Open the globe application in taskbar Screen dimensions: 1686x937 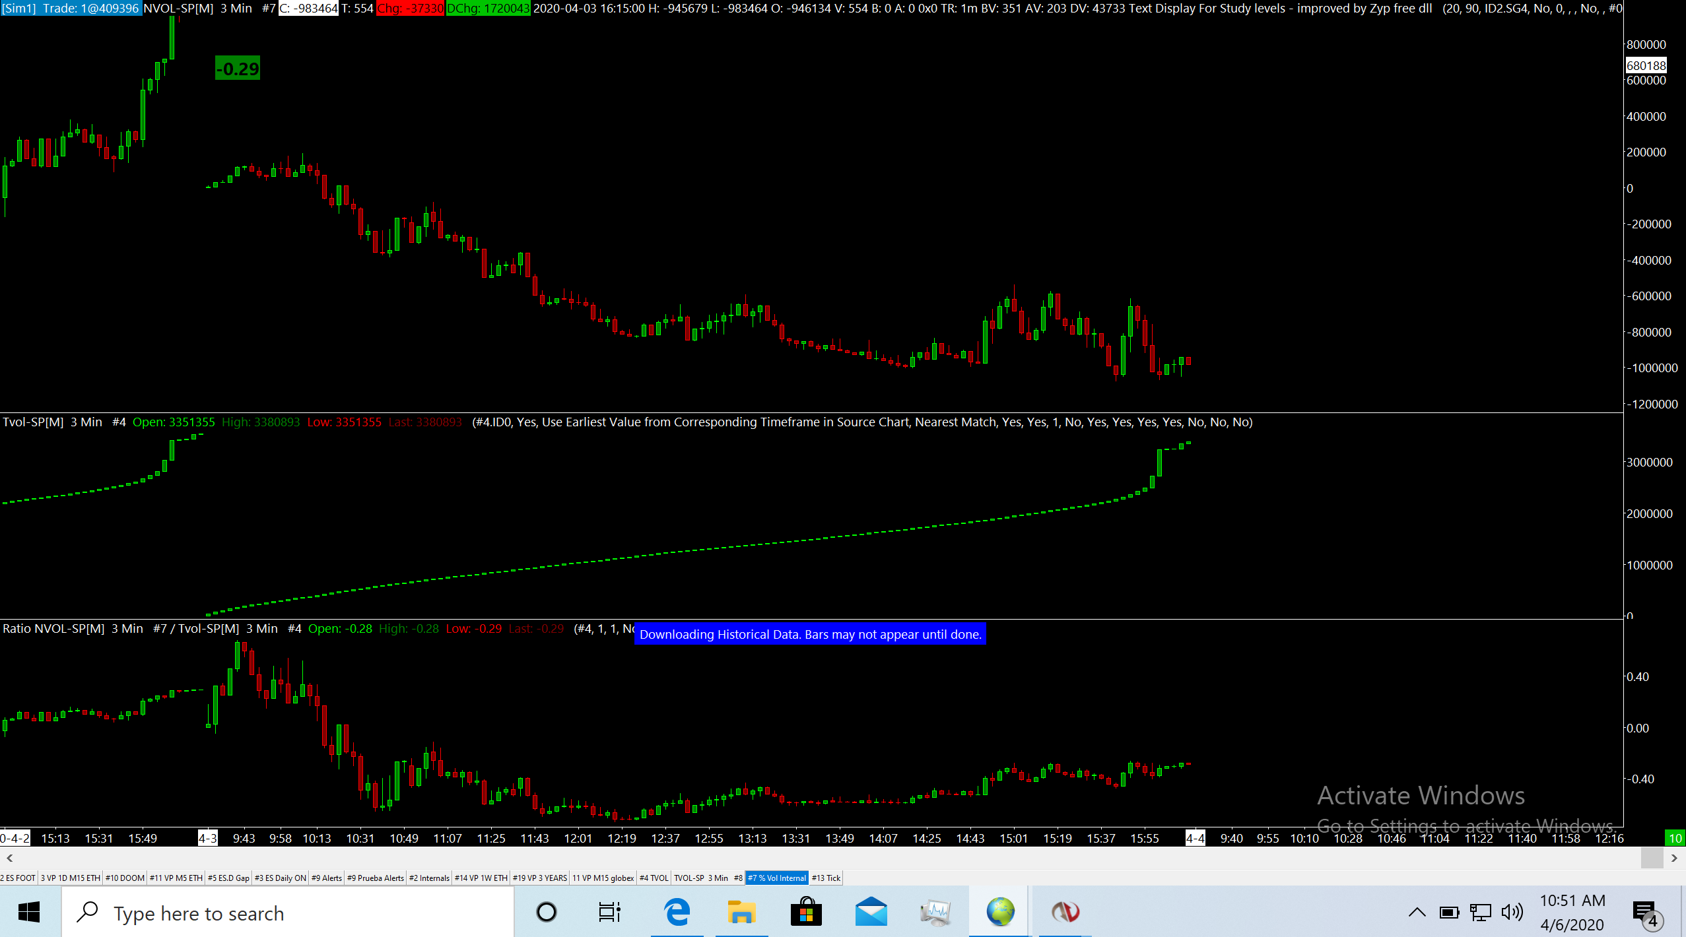(x=1000, y=913)
